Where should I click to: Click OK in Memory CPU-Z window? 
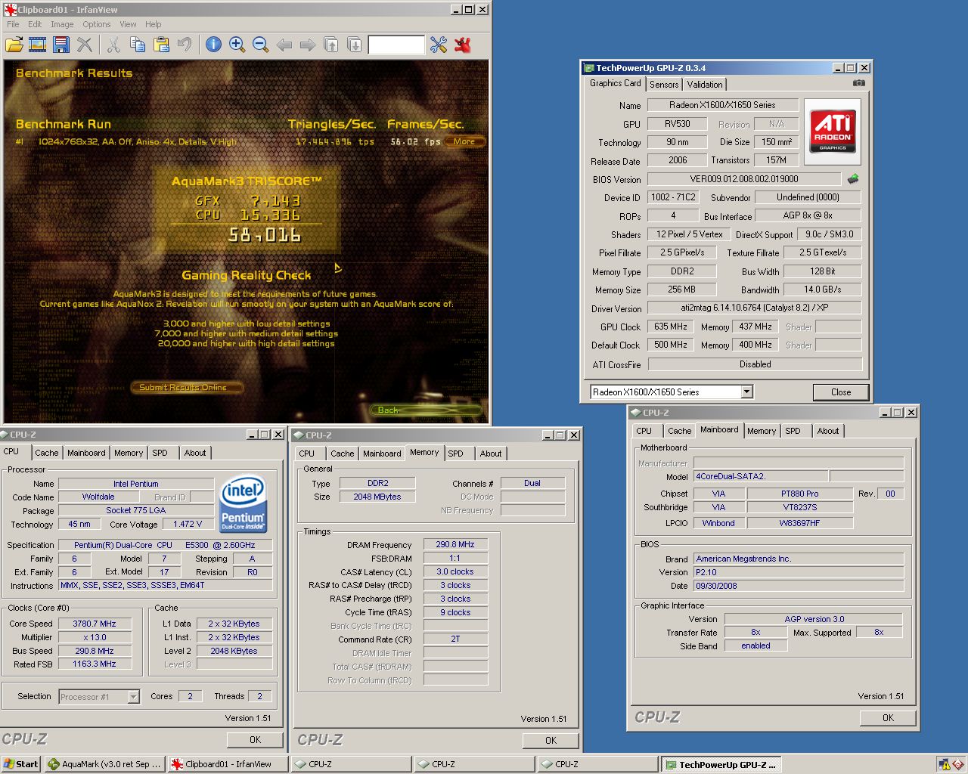pyautogui.click(x=551, y=741)
